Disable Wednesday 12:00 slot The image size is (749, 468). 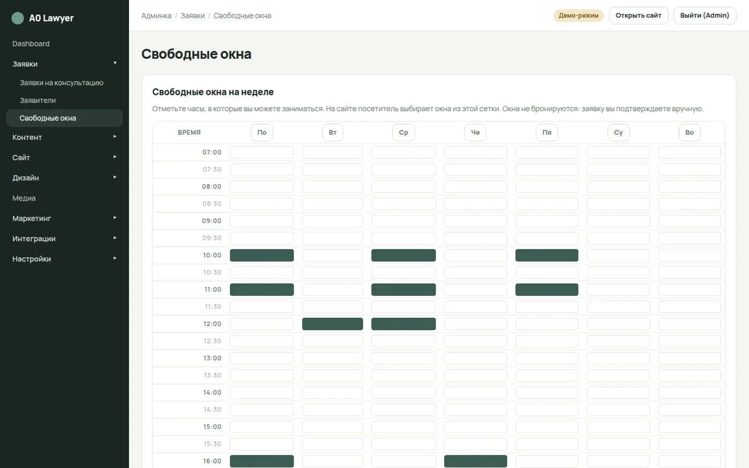tap(403, 324)
